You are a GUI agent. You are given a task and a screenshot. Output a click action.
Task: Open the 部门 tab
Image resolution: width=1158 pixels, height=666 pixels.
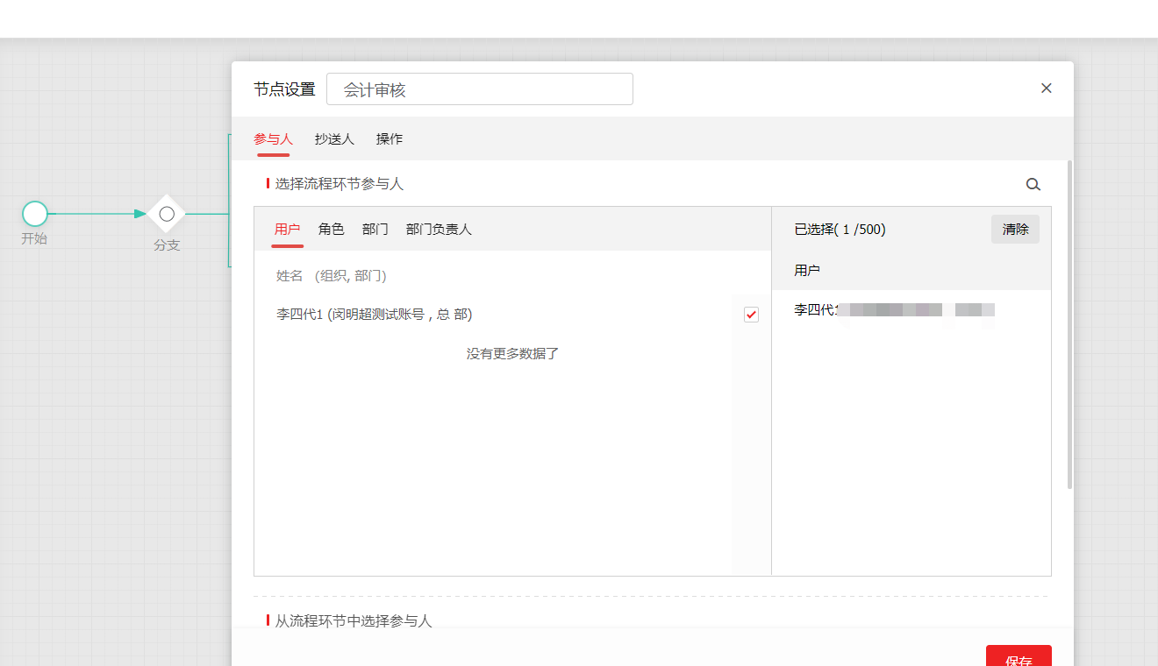[x=375, y=230]
